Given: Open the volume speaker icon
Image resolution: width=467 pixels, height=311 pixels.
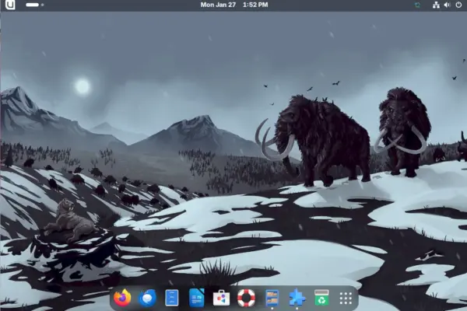Looking at the screenshot, I should 447,5.
